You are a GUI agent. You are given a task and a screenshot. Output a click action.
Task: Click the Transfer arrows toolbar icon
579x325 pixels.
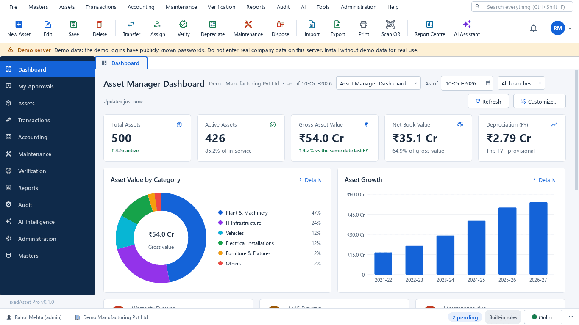(x=131, y=24)
